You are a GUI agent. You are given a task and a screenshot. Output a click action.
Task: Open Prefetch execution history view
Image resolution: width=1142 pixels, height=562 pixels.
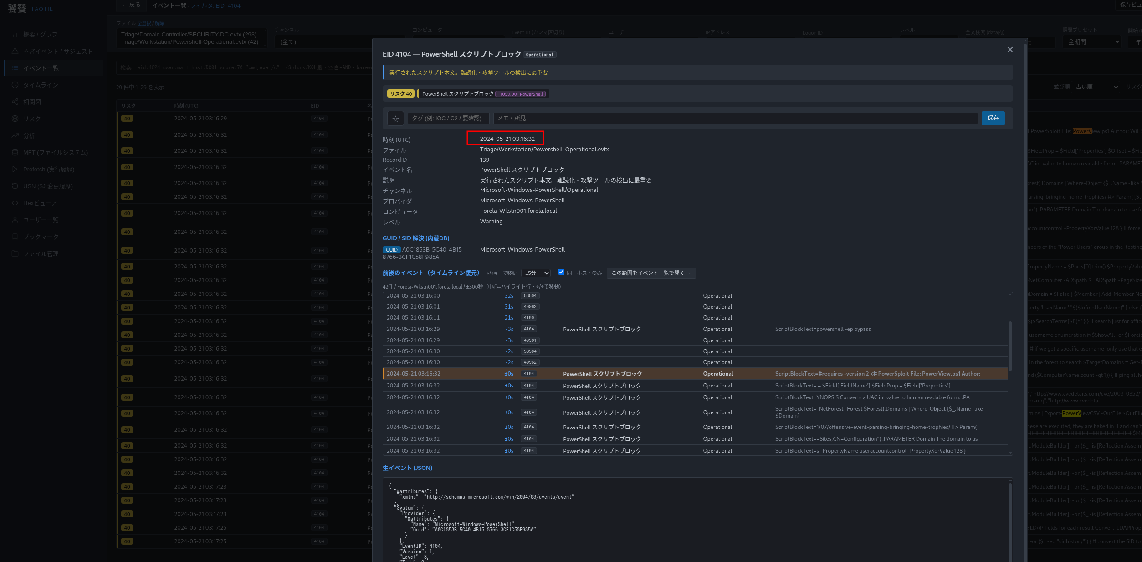(54, 170)
